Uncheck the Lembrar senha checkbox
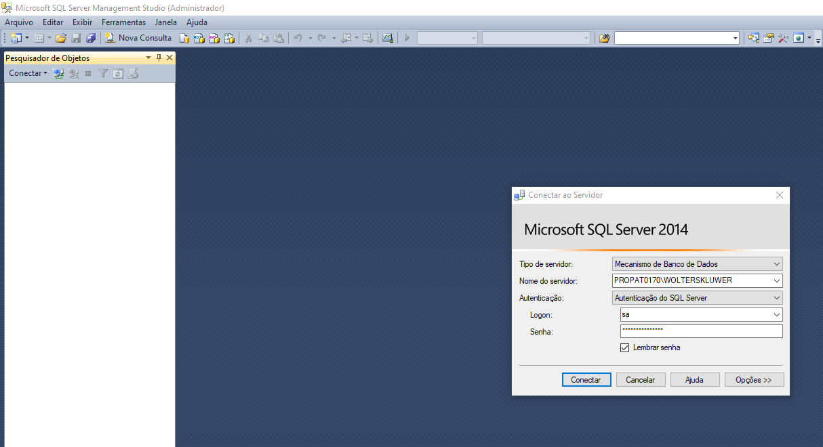823x447 pixels. pos(624,347)
